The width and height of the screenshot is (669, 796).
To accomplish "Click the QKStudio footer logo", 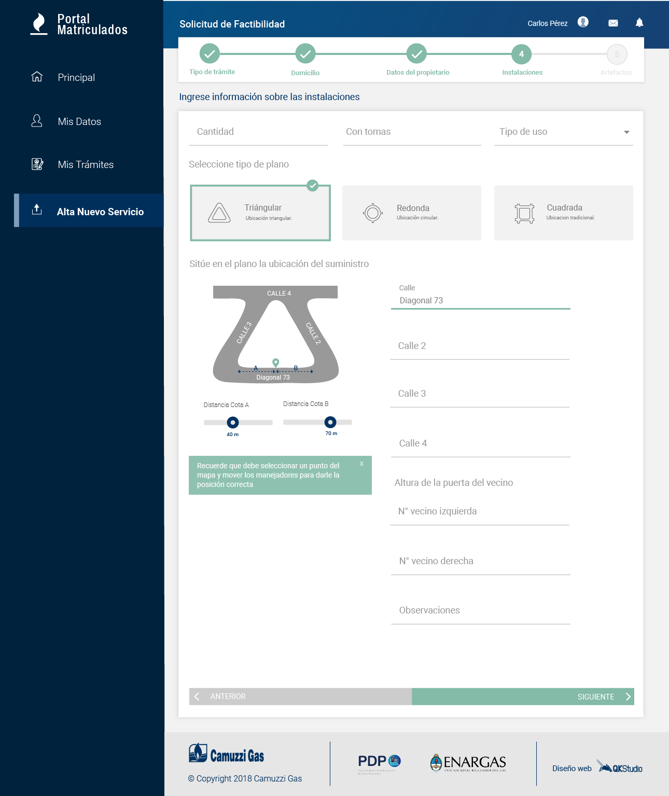I will tap(619, 767).
